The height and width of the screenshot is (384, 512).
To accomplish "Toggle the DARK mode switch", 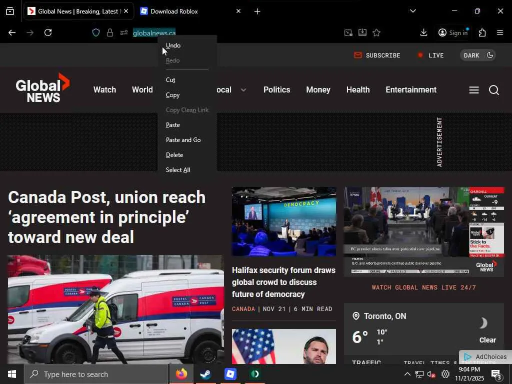I will [x=478, y=55].
